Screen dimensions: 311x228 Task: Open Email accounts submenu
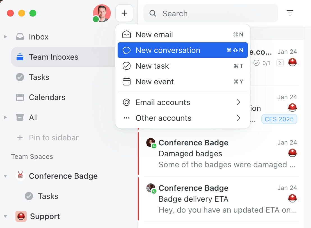(x=183, y=102)
